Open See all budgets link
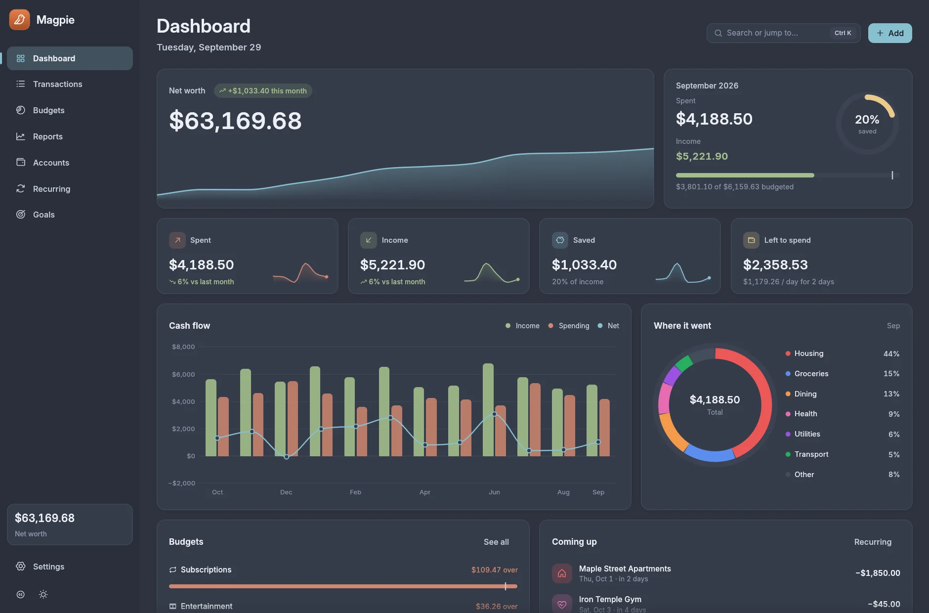Screen dimensions: 929x613 point(496,542)
